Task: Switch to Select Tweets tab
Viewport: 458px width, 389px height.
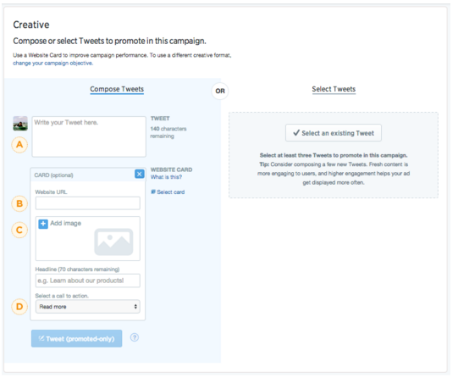Action: click(x=334, y=89)
